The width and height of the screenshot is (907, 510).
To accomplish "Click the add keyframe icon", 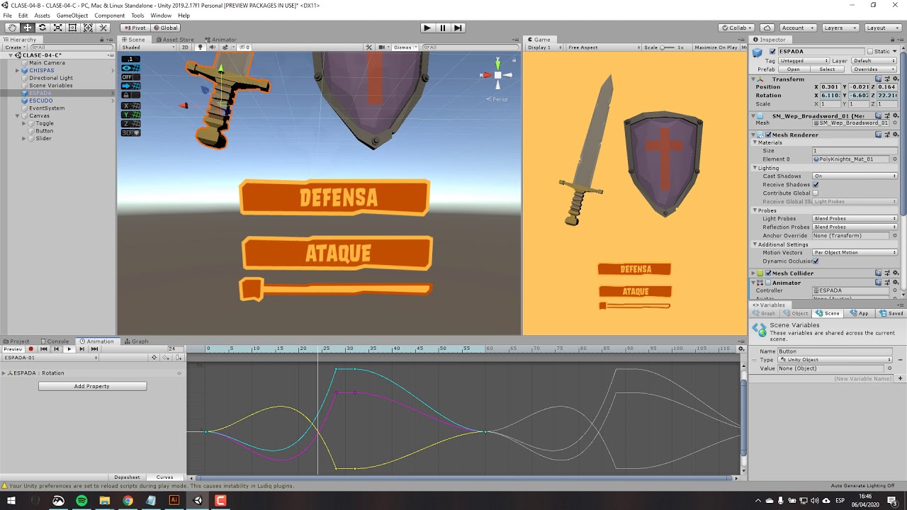I will point(167,358).
